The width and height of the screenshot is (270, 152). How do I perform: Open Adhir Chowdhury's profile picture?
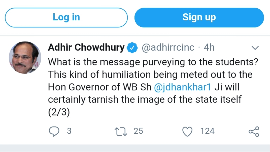pyautogui.click(x=25, y=57)
